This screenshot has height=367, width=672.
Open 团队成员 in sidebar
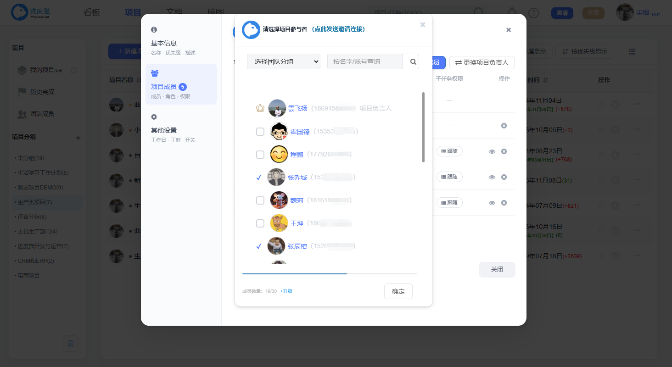[36, 114]
